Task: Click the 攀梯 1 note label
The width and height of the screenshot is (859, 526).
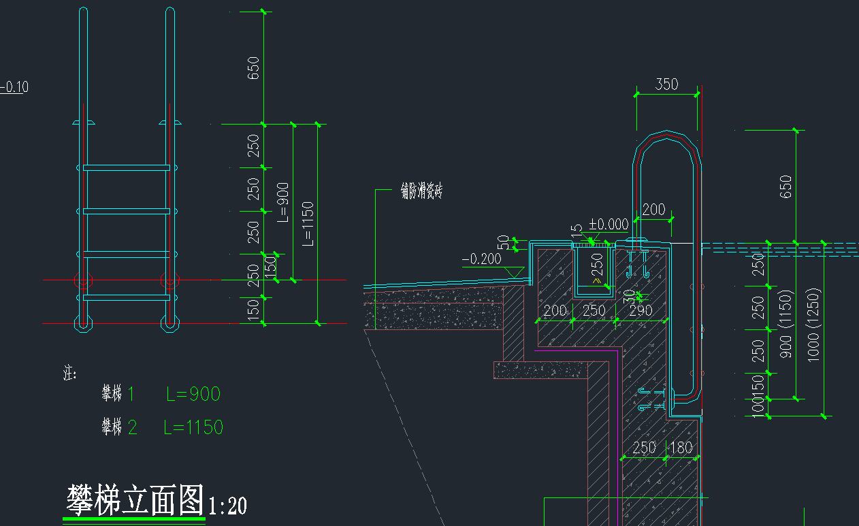Action: [x=118, y=393]
